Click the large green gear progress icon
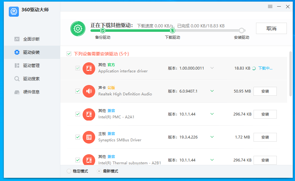Image resolution: width=295 pixels, height=181 pixels. (x=78, y=29)
